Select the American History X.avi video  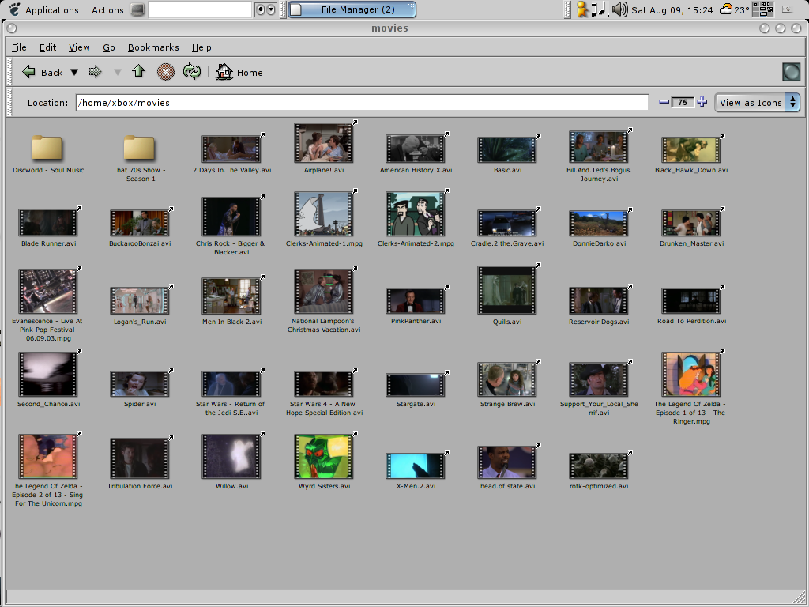416,149
